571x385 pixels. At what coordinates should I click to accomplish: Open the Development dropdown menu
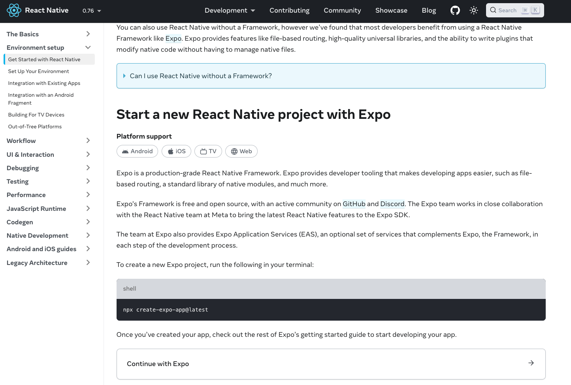(x=230, y=10)
